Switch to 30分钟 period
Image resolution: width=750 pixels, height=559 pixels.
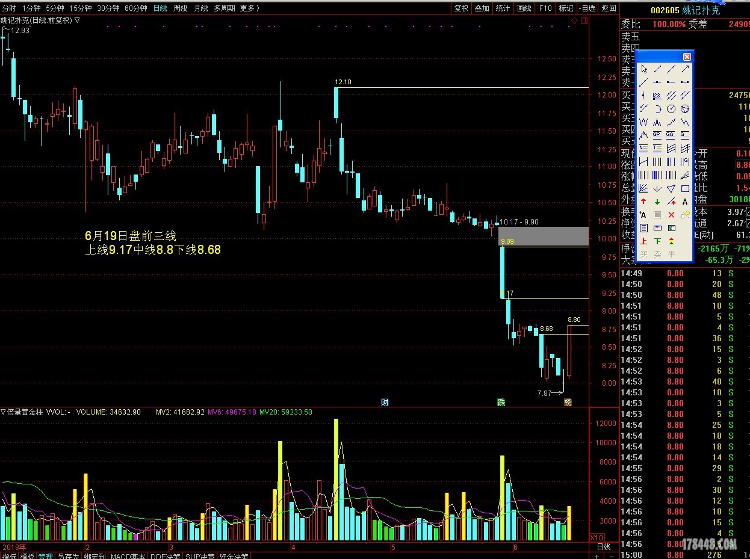click(108, 8)
